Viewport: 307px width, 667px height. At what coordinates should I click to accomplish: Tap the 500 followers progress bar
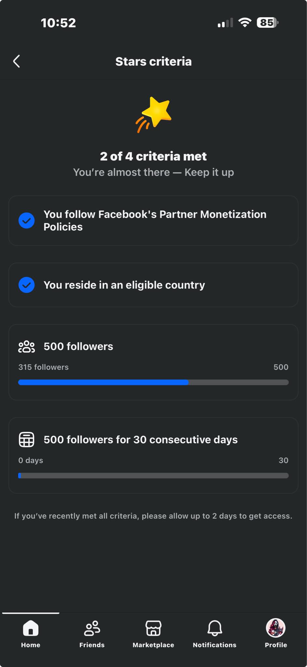pyautogui.click(x=153, y=382)
